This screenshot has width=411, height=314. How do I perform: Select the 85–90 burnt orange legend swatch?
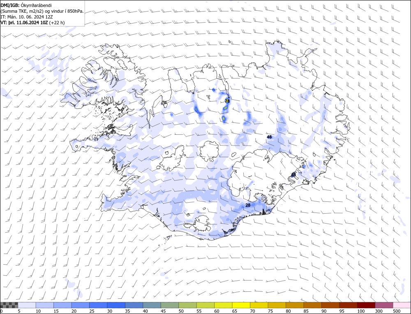[312, 305]
